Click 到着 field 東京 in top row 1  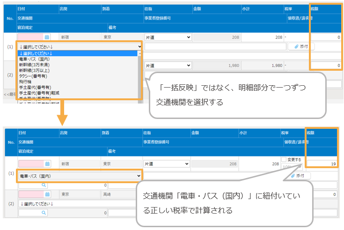click(121, 37)
